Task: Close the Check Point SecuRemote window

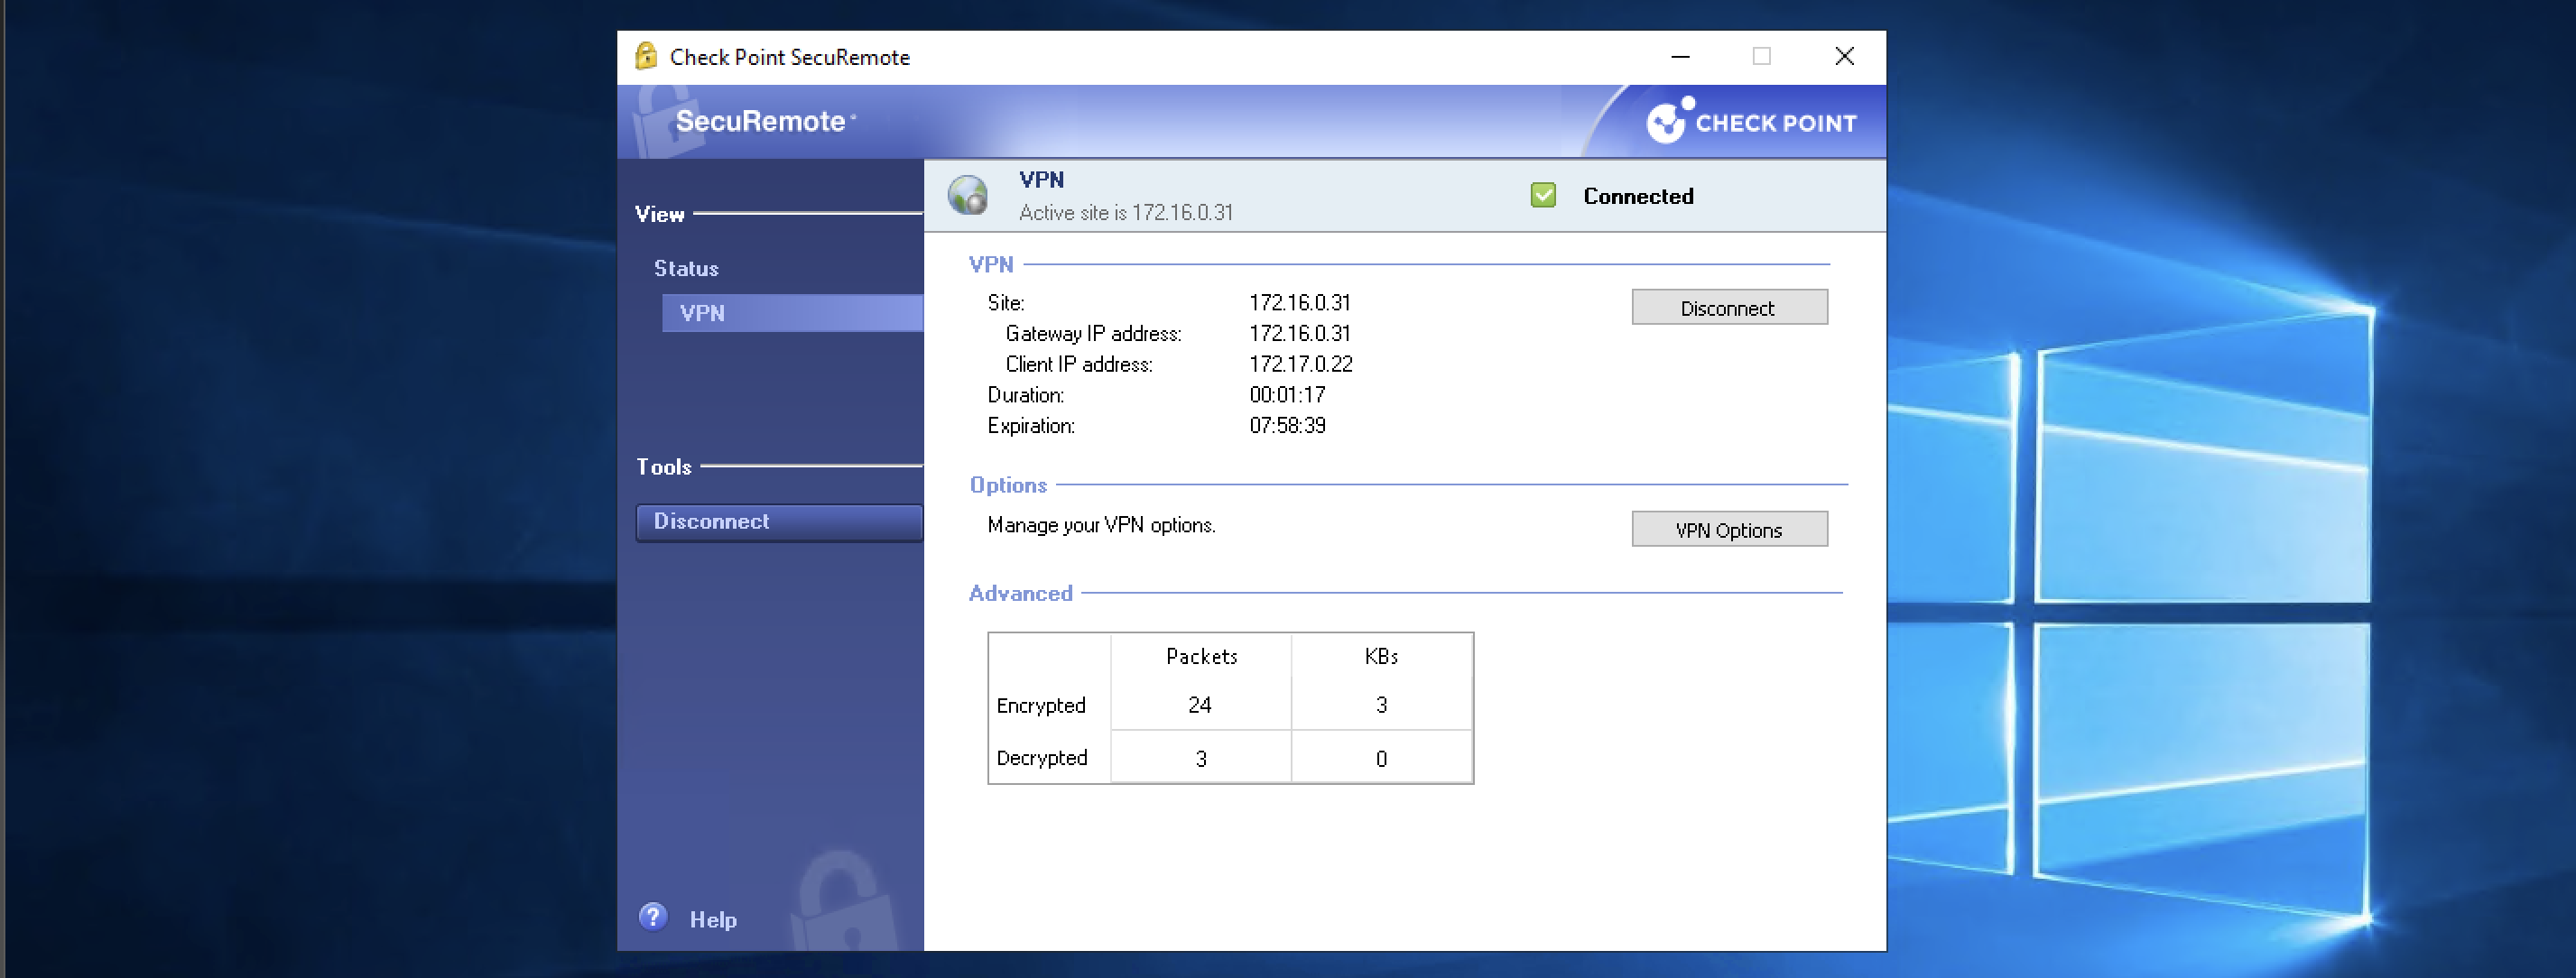Action: (1844, 57)
